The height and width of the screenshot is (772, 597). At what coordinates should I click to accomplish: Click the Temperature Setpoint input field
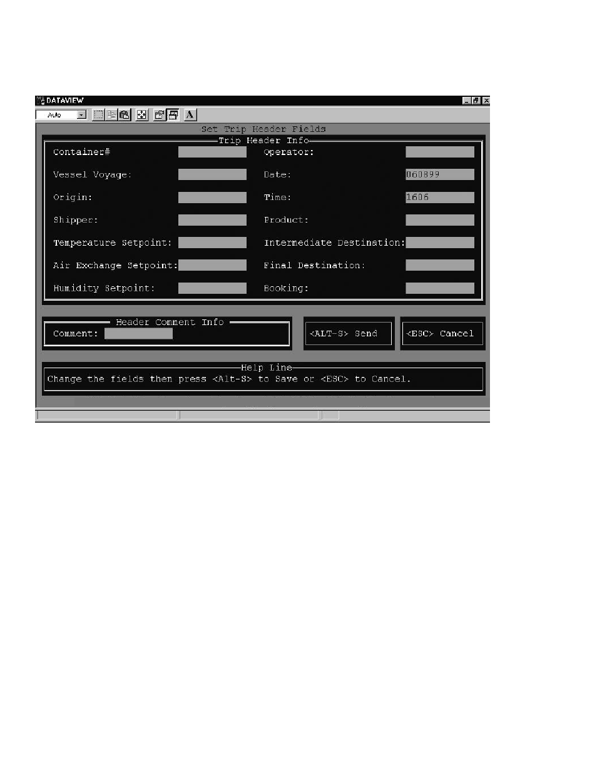[212, 243]
